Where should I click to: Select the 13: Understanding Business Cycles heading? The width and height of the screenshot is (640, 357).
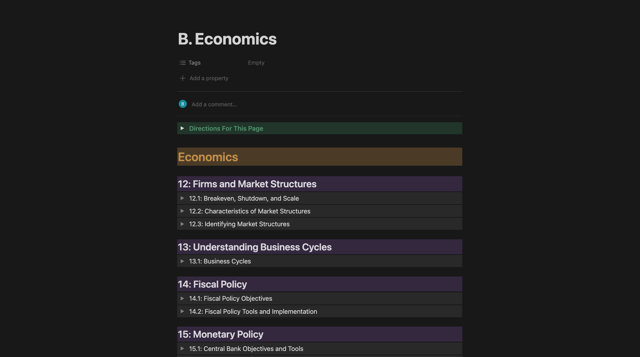coord(255,247)
